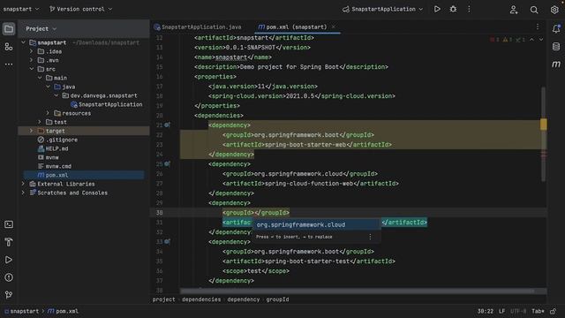Image resolution: width=565 pixels, height=318 pixels.
Task: Open snapstart project dropdown in title bar
Action: pos(21,9)
